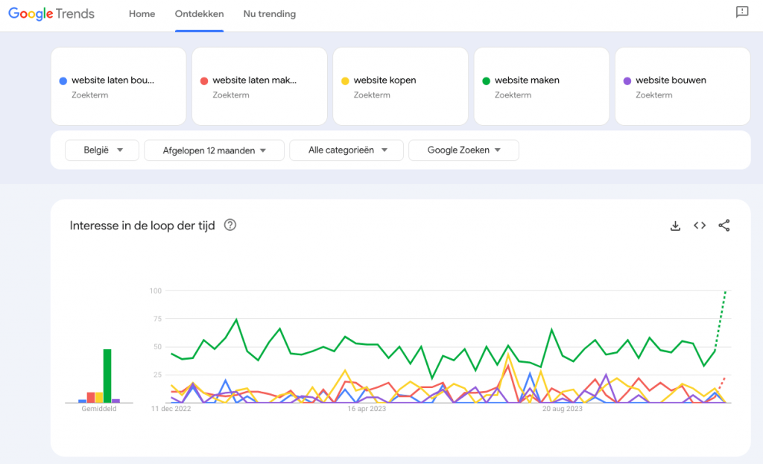Select the 'website kopen' search term card
Viewport: 763px width, 464px height.
tap(400, 86)
